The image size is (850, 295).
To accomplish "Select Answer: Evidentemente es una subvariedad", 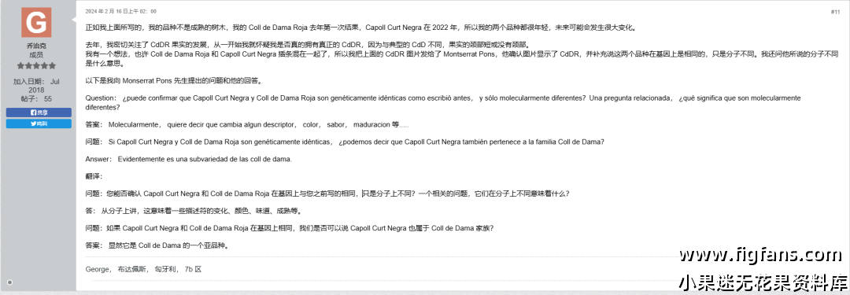I will 189,159.
